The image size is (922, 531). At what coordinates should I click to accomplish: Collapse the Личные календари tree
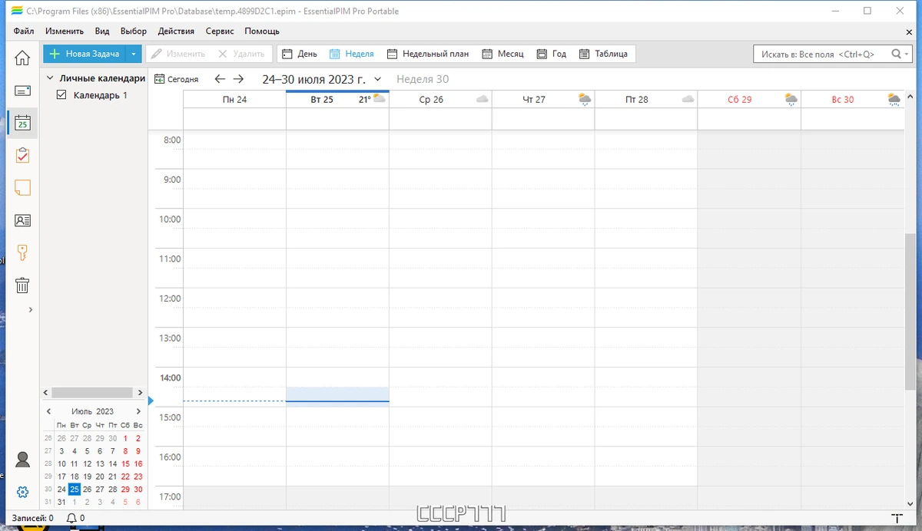[x=50, y=78]
